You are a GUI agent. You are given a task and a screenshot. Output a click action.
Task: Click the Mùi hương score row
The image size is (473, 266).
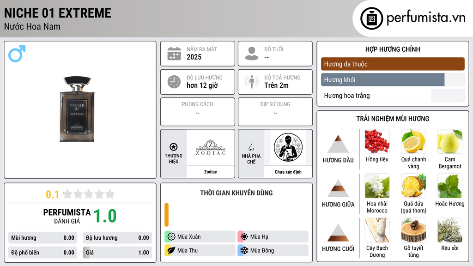[x=42, y=238]
